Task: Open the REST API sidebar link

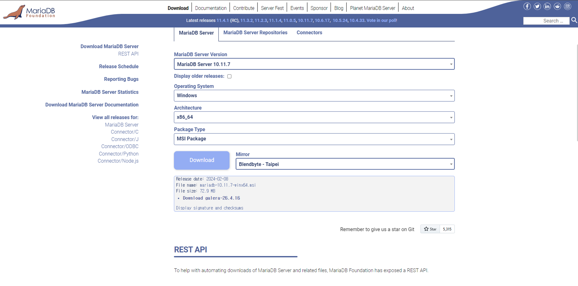Action: tap(128, 54)
